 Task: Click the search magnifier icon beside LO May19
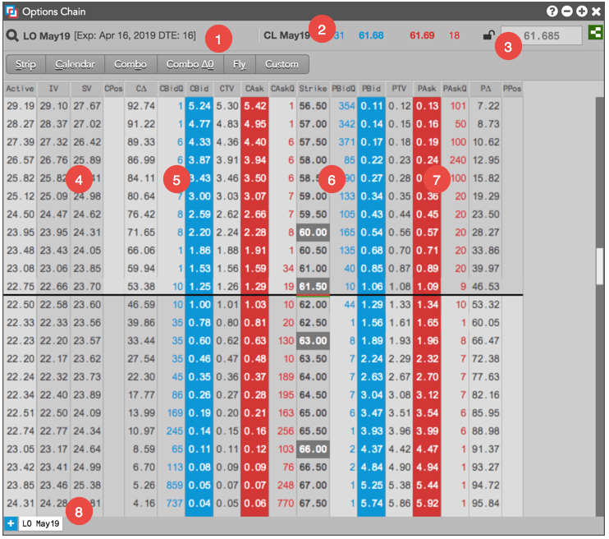[x=12, y=35]
